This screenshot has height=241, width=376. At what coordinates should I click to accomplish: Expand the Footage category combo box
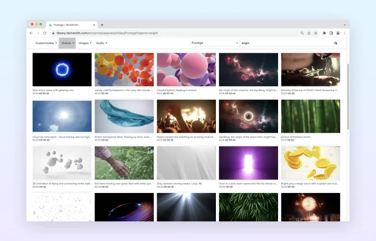click(215, 43)
